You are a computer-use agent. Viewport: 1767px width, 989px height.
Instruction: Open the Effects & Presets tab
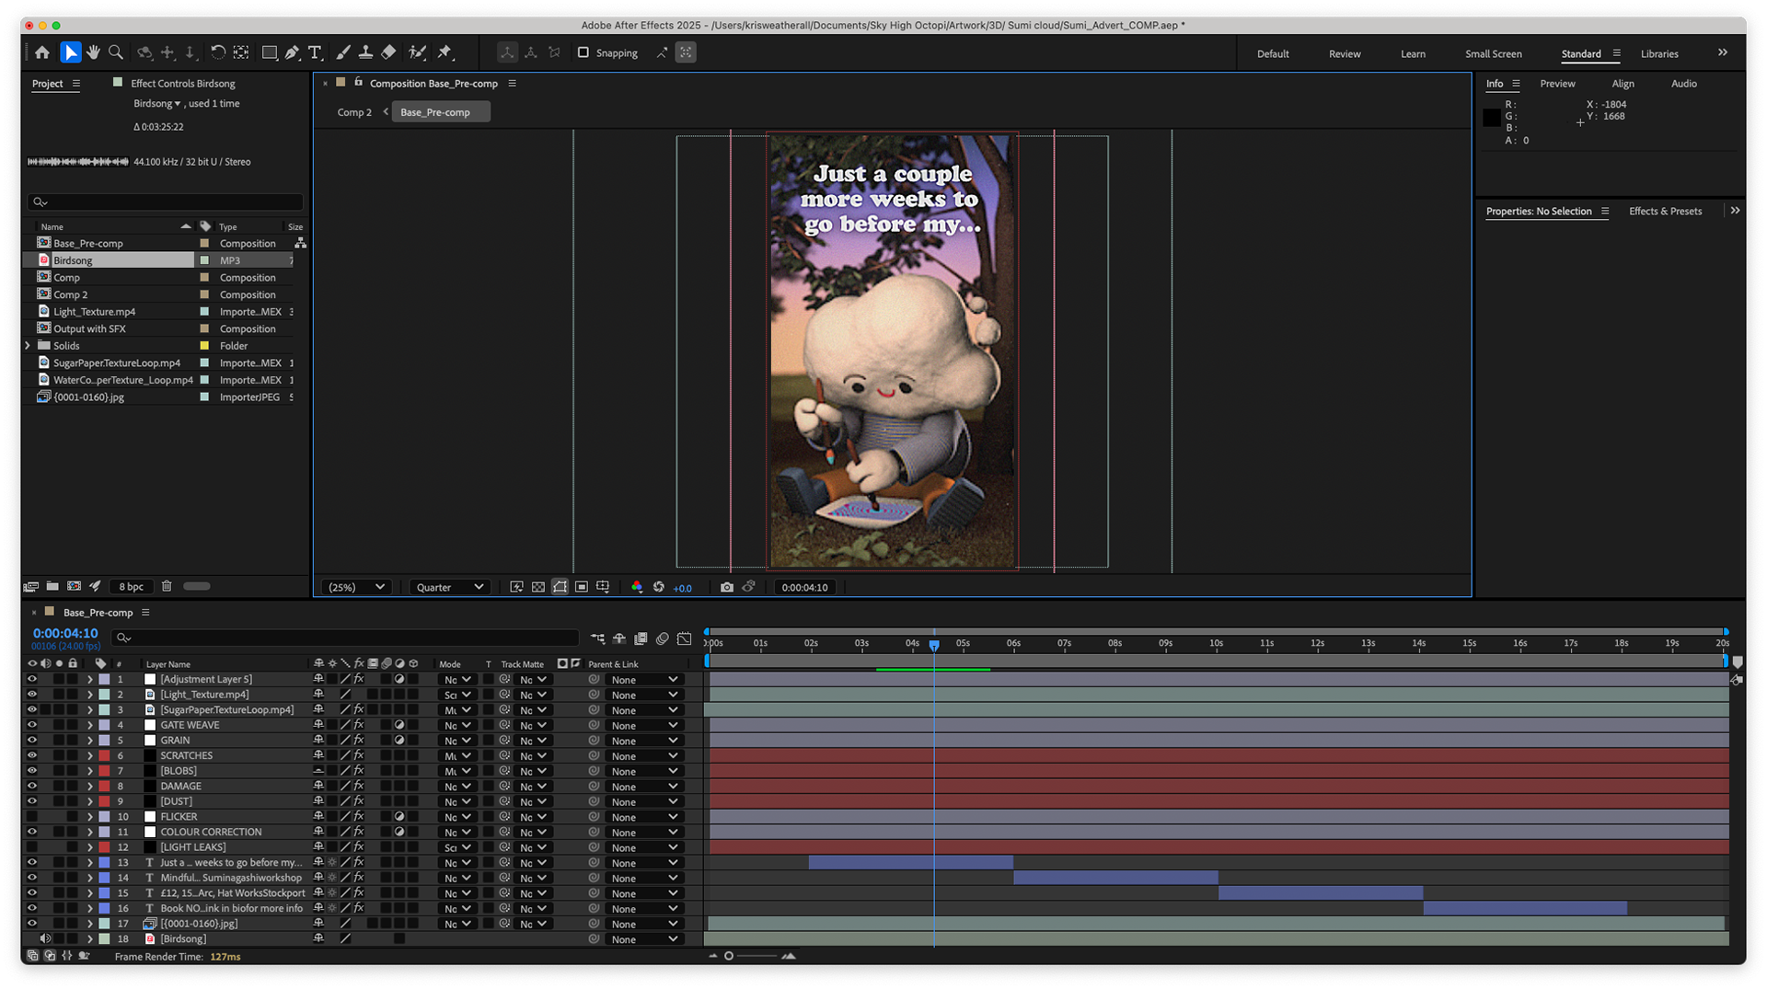[1665, 211]
